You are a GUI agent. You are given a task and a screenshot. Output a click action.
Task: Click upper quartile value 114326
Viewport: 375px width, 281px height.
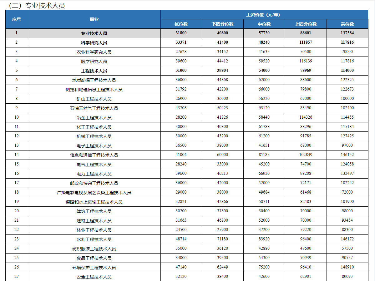point(306,117)
